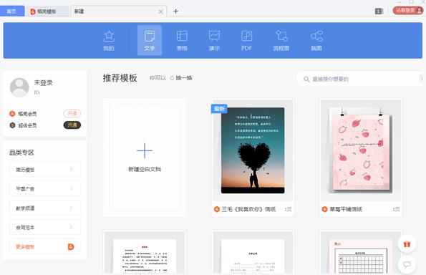Select the 流程图 flowchart icon
426x275 pixels.
(x=281, y=41)
